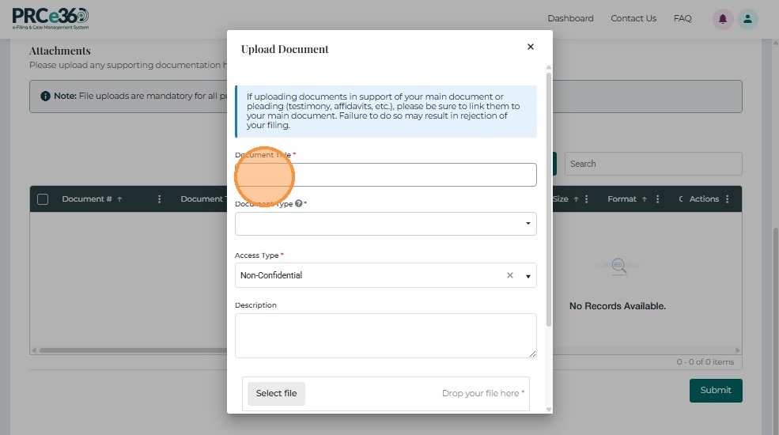This screenshot has width=779, height=435.
Task: Clear the Non-Confidential access type selection
Action: 510,275
